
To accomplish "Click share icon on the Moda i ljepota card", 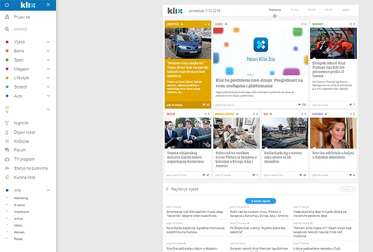I will click(x=254, y=114).
